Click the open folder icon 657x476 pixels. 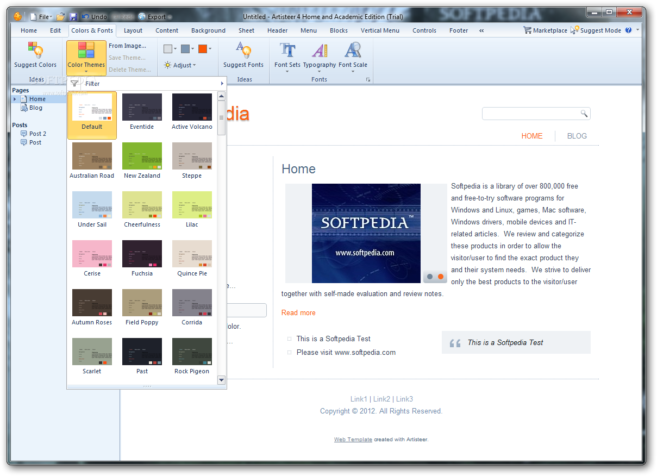pyautogui.click(x=61, y=17)
